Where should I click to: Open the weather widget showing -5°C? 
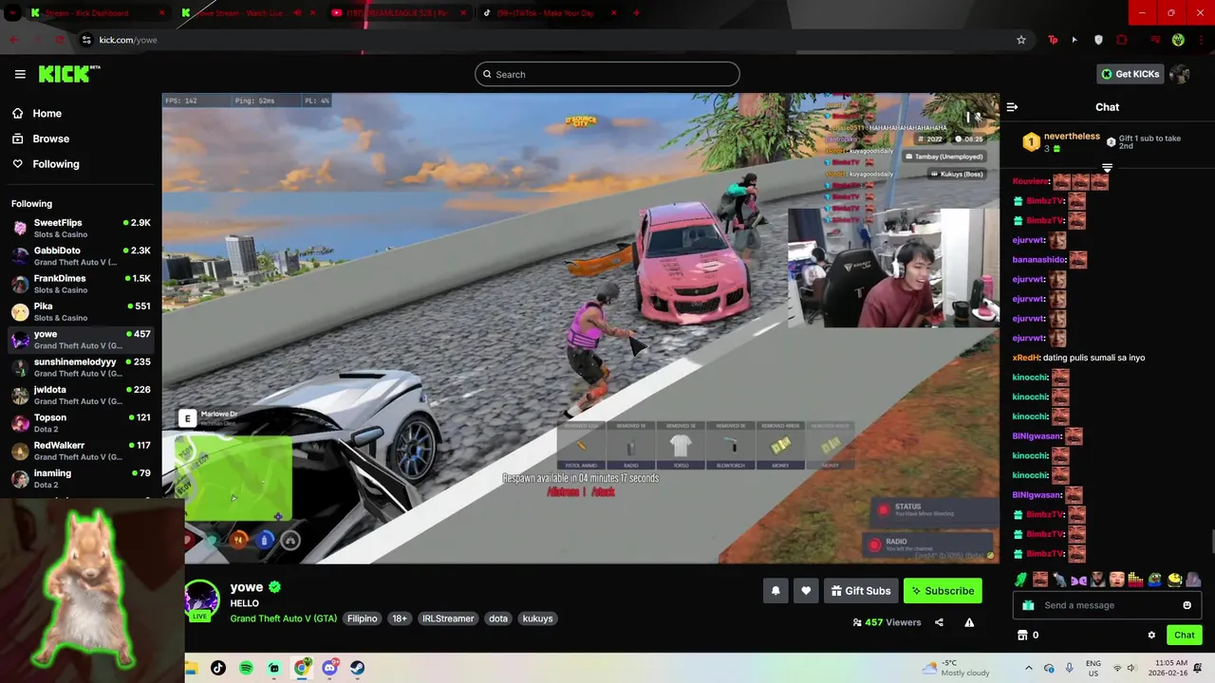pos(955,668)
